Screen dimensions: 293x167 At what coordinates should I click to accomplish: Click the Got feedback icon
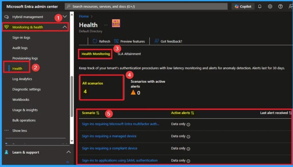coord(157,41)
